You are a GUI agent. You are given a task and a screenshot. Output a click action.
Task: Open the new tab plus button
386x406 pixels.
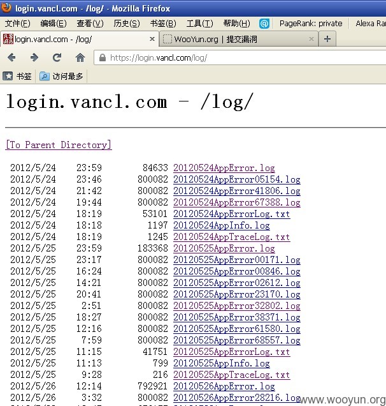[x=327, y=39]
